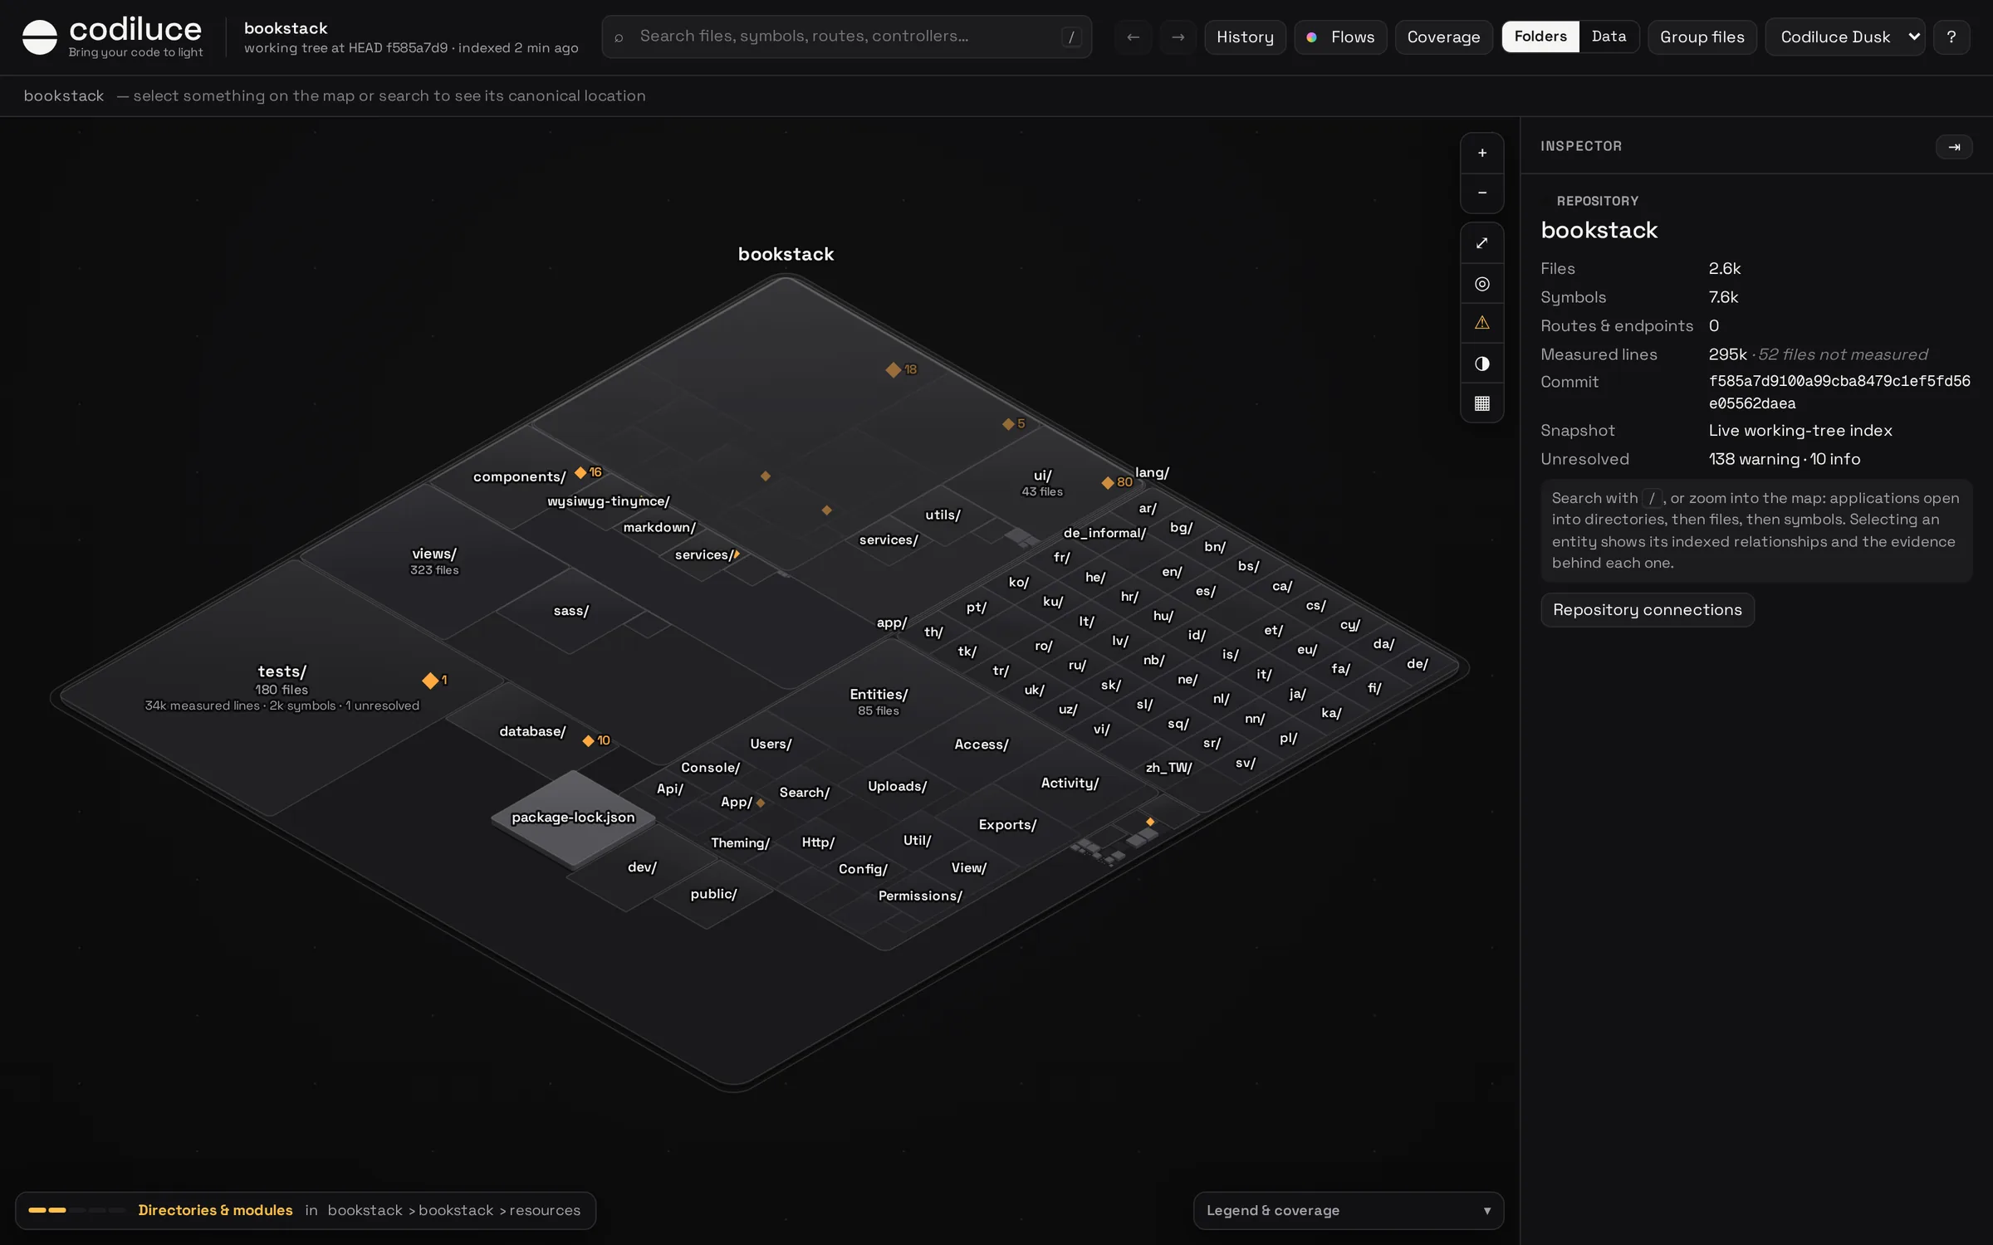The image size is (1993, 1245).
Task: Click the 80 warnings marker near lang/
Action: (1116, 482)
